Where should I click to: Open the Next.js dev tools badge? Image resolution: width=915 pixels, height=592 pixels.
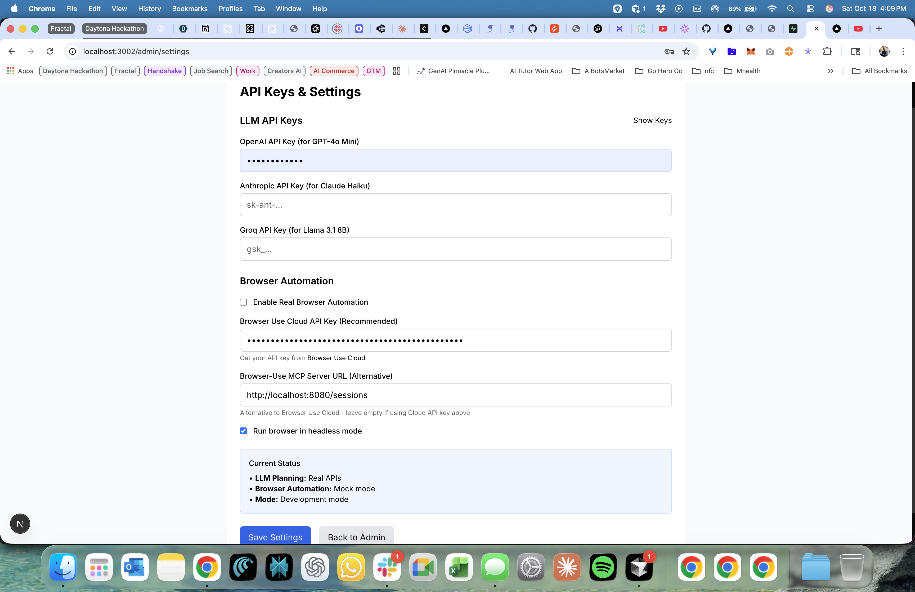tap(20, 524)
